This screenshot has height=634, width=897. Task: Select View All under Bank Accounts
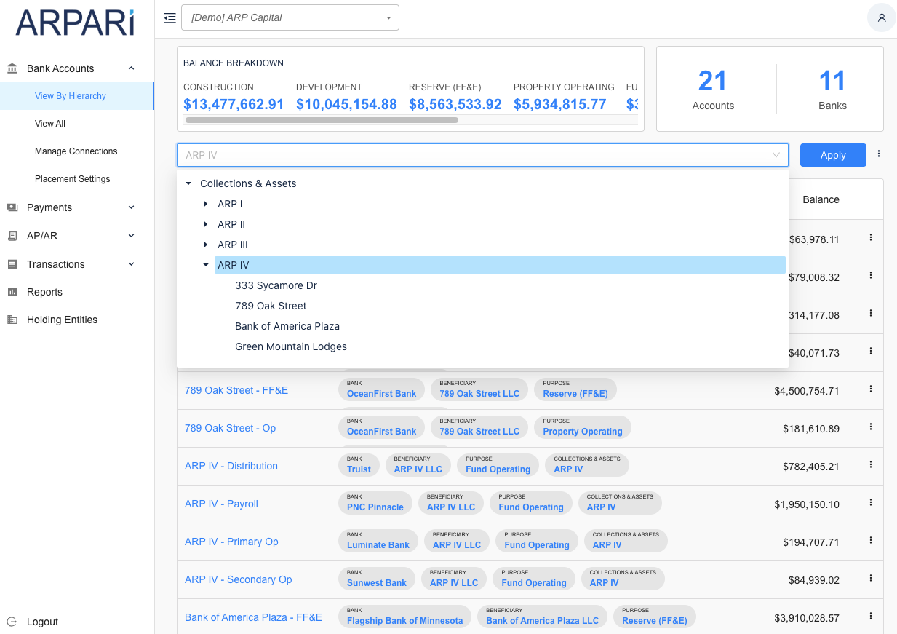click(x=50, y=124)
